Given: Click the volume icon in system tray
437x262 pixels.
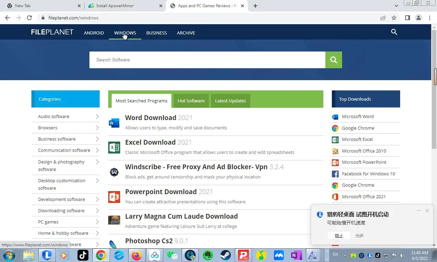Looking at the screenshot, I should click(x=403, y=255).
